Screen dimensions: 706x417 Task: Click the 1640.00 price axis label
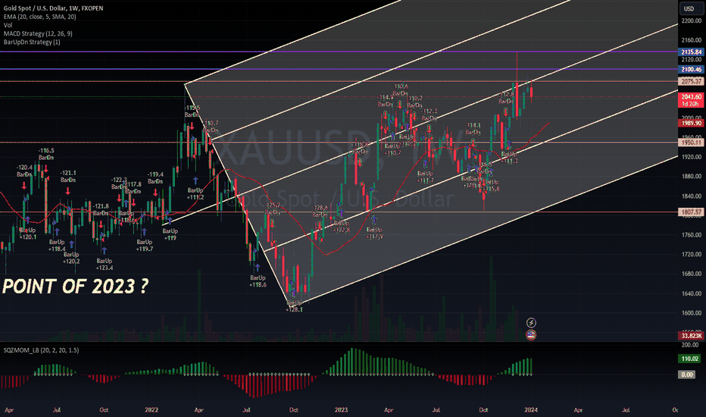click(x=691, y=293)
